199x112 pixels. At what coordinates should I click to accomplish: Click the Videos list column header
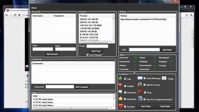point(148,16)
